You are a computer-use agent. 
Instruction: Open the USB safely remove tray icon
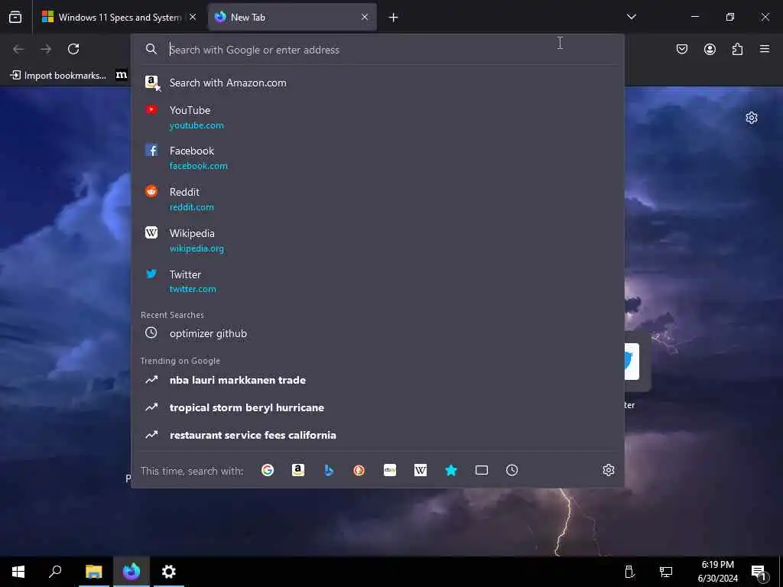pos(629,572)
